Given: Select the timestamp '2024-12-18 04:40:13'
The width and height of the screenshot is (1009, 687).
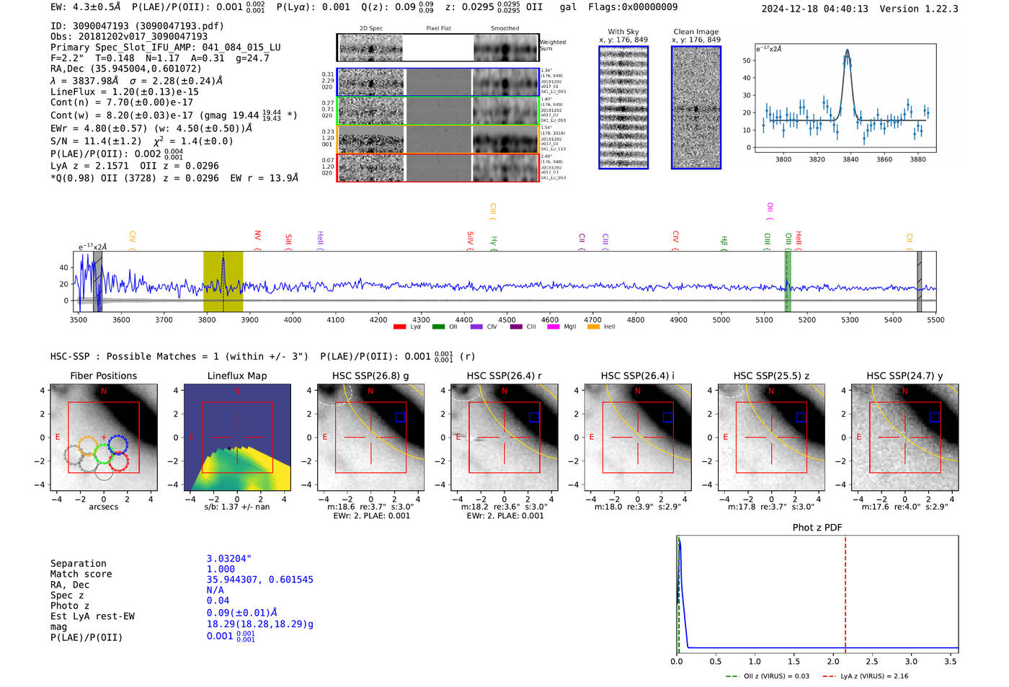Looking at the screenshot, I should coord(814,9).
